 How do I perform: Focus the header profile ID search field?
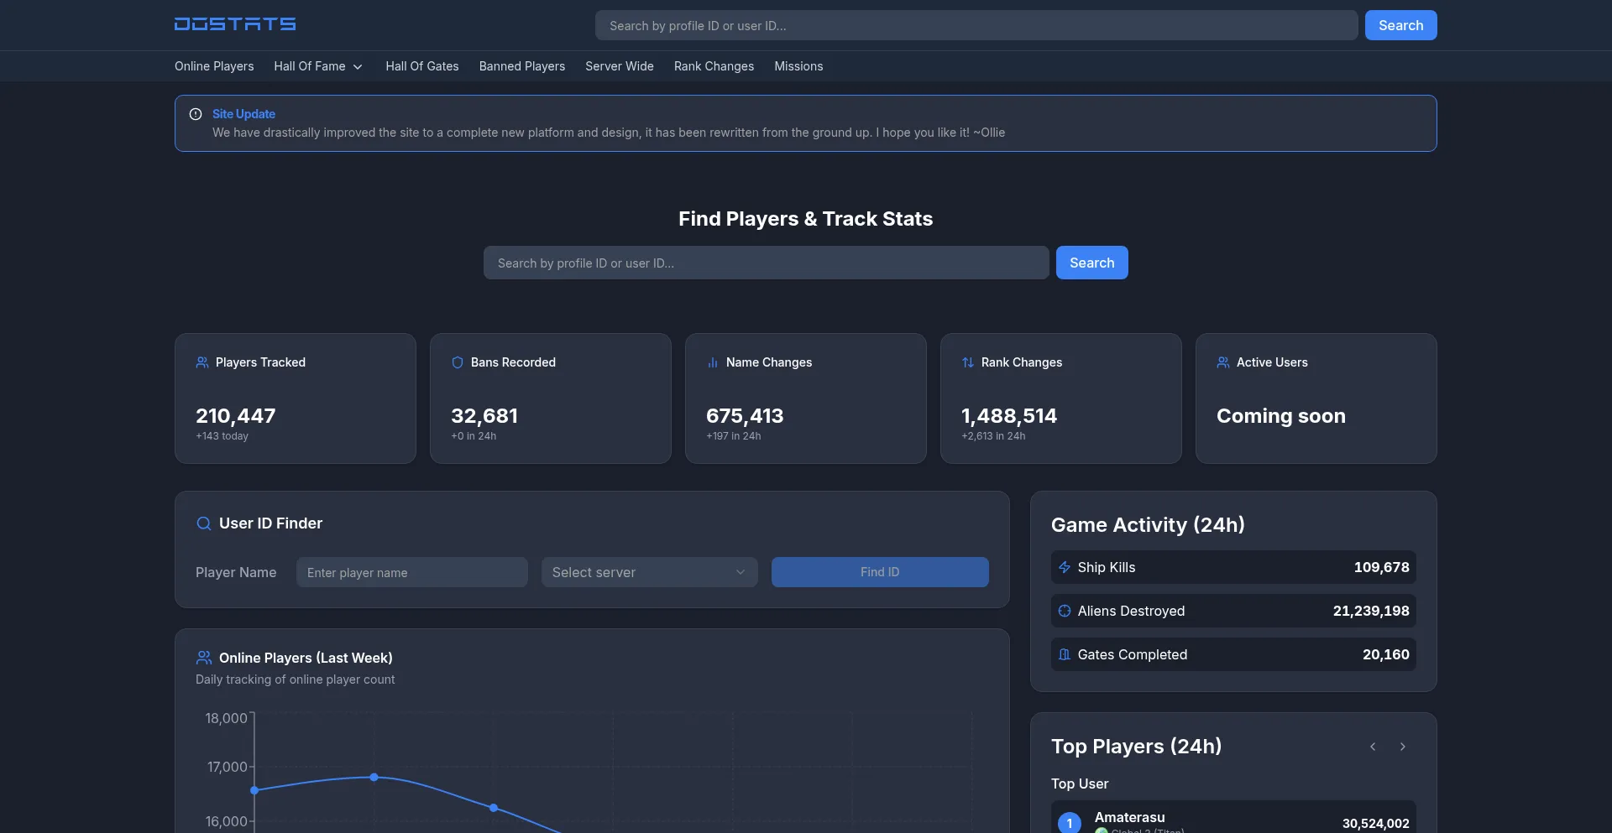[x=976, y=25]
